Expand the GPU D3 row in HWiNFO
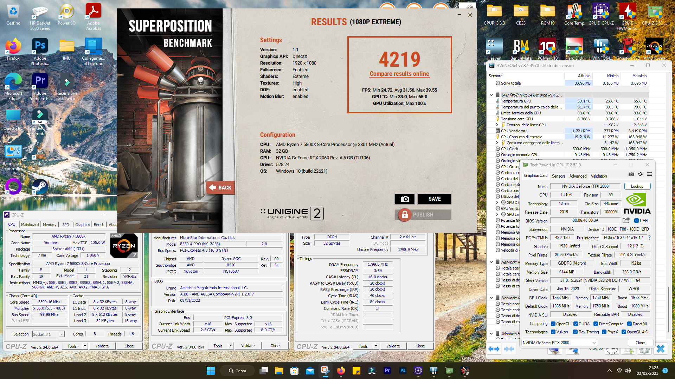The width and height of the screenshot is (675, 379). [x=497, y=202]
